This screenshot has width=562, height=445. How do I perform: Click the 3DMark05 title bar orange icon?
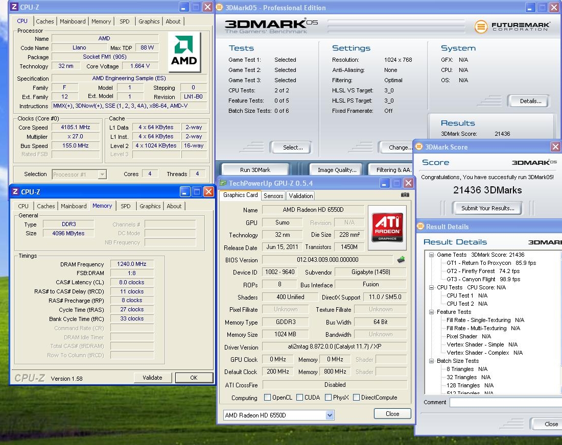[x=219, y=7]
